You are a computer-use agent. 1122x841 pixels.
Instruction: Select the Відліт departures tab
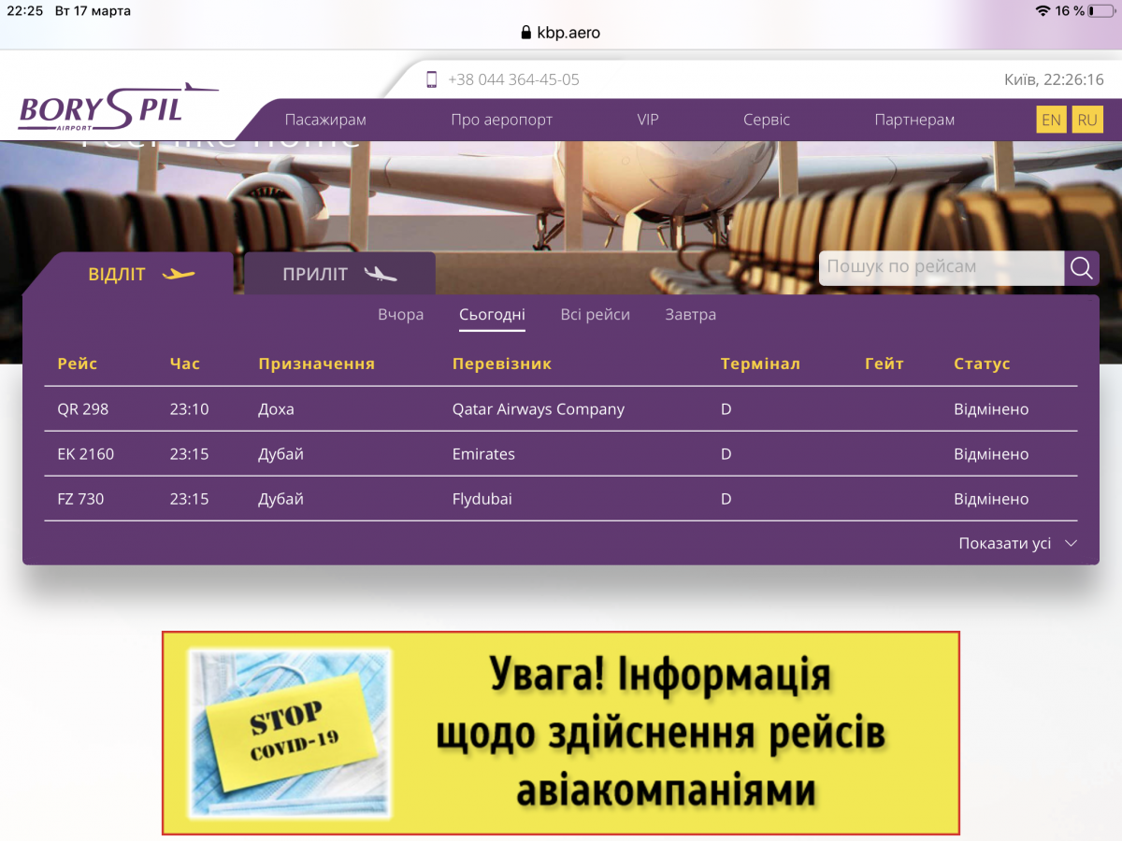click(128, 274)
